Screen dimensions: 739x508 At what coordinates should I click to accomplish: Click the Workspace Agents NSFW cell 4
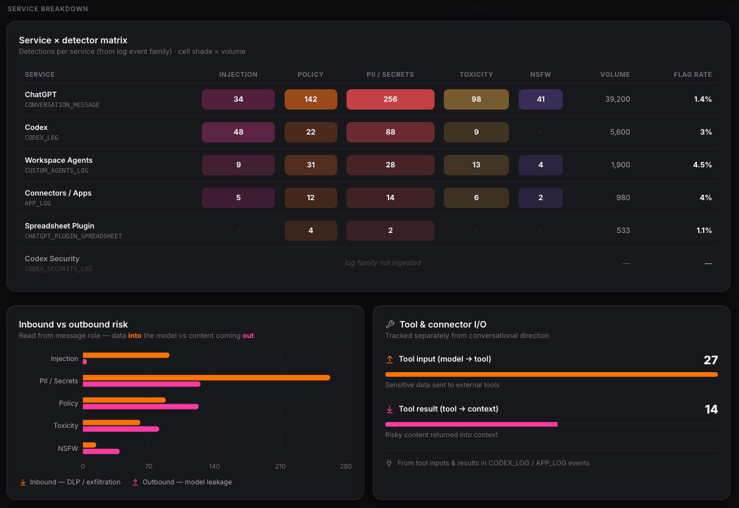[x=540, y=165]
